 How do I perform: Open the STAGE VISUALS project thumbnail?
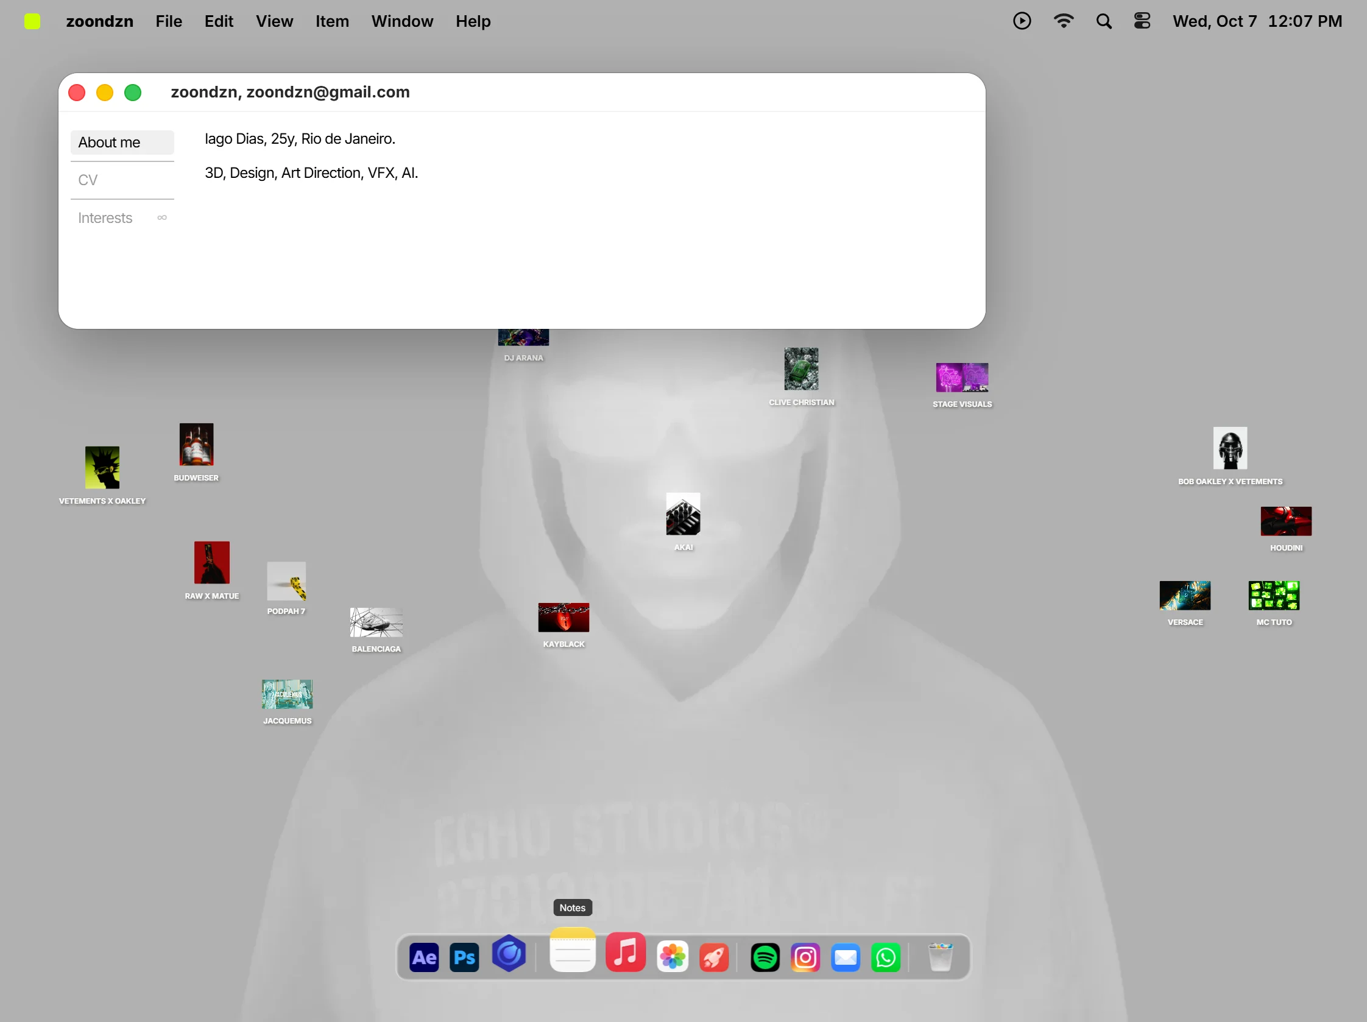[x=962, y=378]
